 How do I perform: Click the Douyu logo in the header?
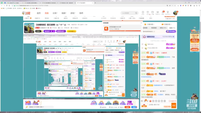26,13
